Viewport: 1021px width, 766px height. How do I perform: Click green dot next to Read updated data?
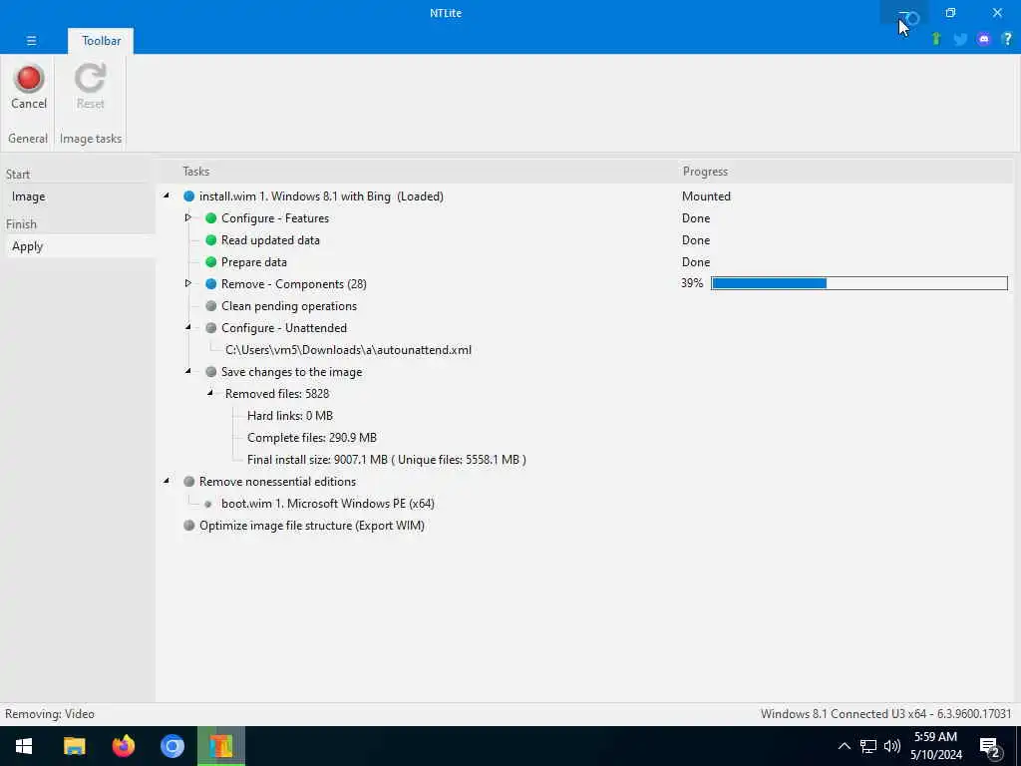point(211,239)
